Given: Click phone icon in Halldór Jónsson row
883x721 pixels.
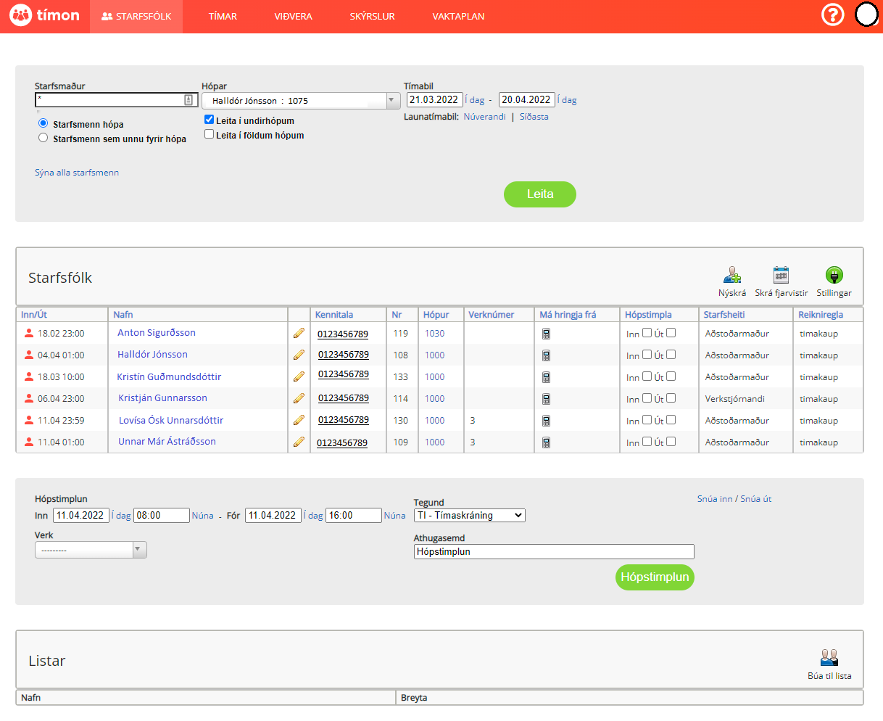Looking at the screenshot, I should click(546, 355).
